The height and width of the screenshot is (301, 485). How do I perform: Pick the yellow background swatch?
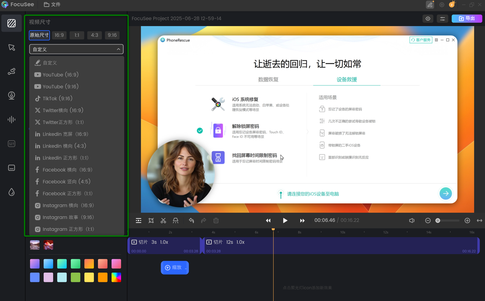[x=89, y=278]
